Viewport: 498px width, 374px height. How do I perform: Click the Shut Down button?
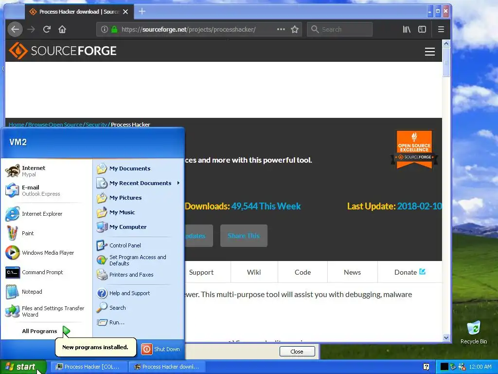pos(160,349)
